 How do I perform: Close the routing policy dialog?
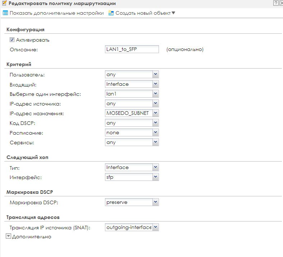coord(281,3)
